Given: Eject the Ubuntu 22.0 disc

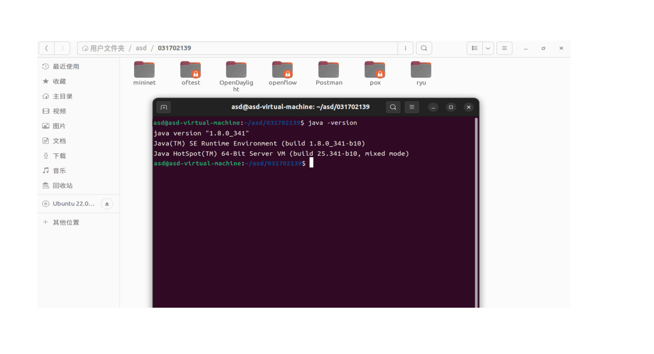Looking at the screenshot, I should coord(107,204).
